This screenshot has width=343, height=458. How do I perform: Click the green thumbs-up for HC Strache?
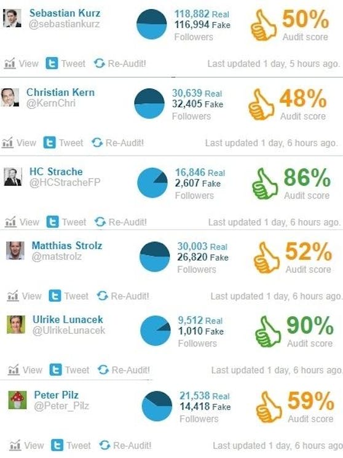264,183
